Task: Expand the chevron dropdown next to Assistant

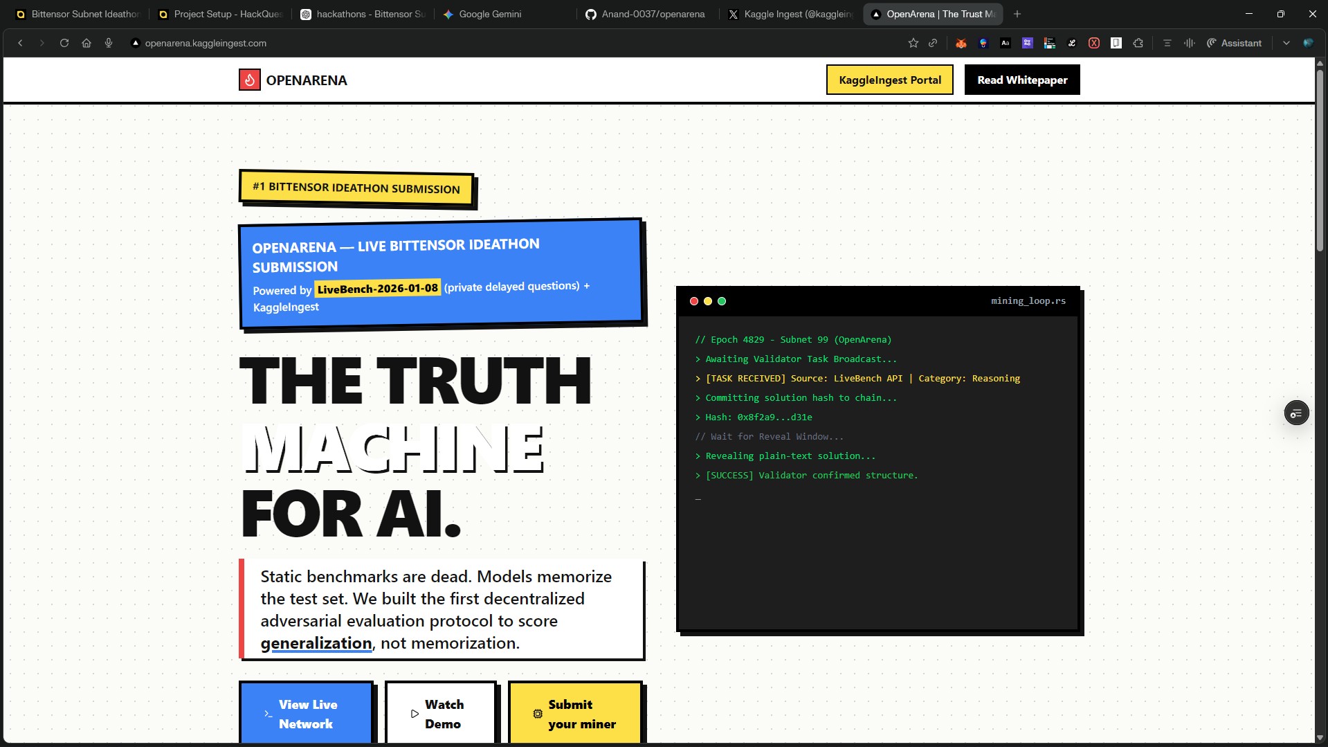Action: pos(1286,43)
